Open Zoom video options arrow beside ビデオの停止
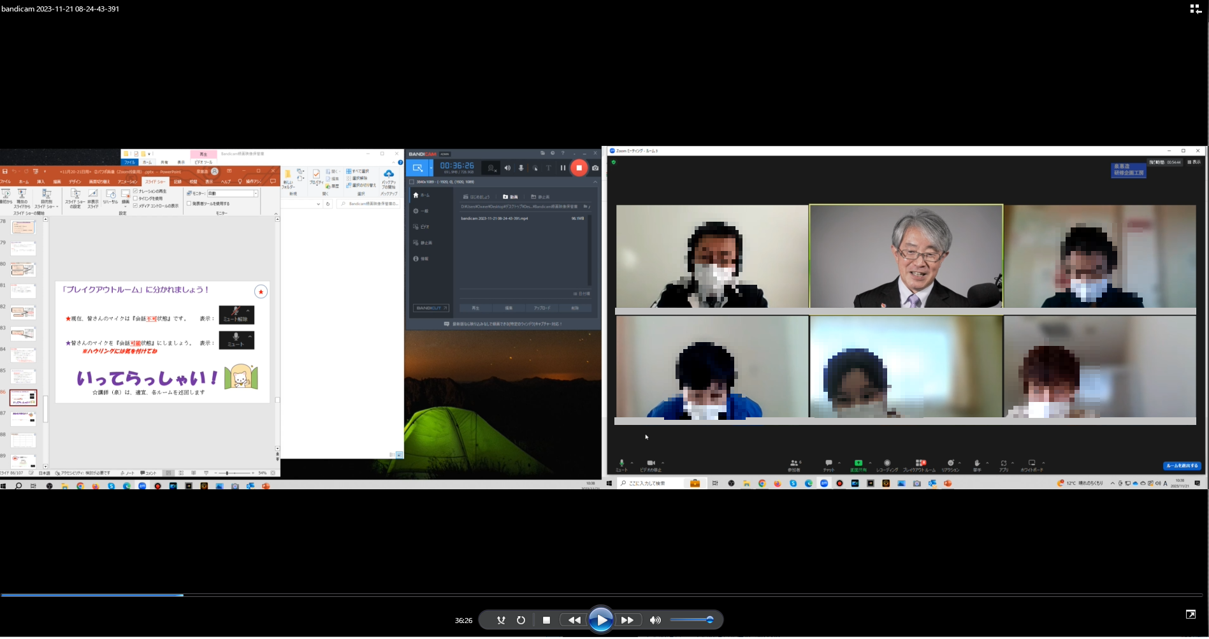Image resolution: width=1209 pixels, height=639 pixels. point(663,463)
